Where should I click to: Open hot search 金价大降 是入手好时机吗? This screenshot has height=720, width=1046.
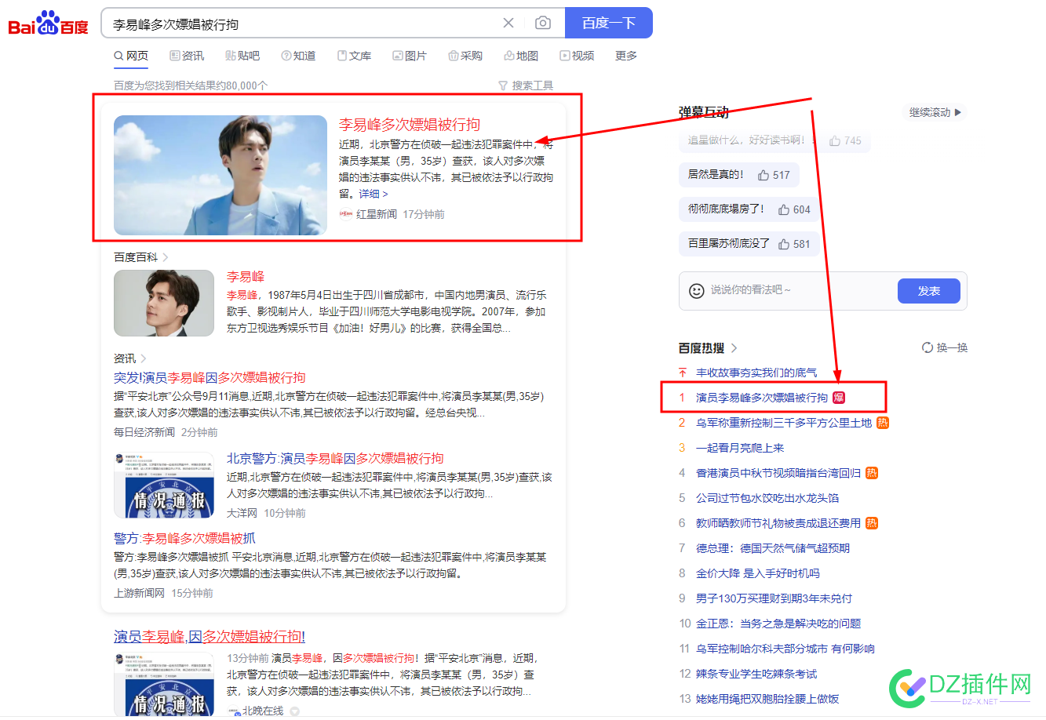758,573
